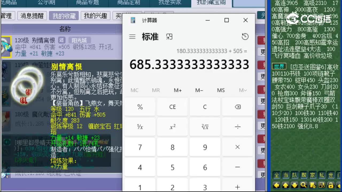Open the 我的收藏 sub-tab
Viewport: 342px width, 192px height.
tap(64, 16)
